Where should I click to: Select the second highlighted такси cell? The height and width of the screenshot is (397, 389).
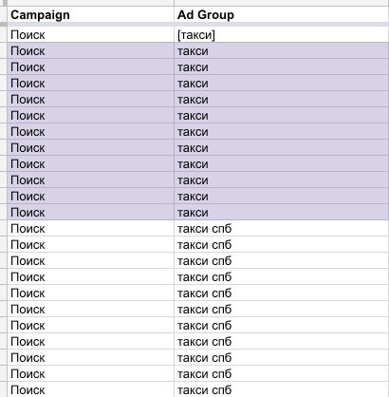[x=282, y=66]
